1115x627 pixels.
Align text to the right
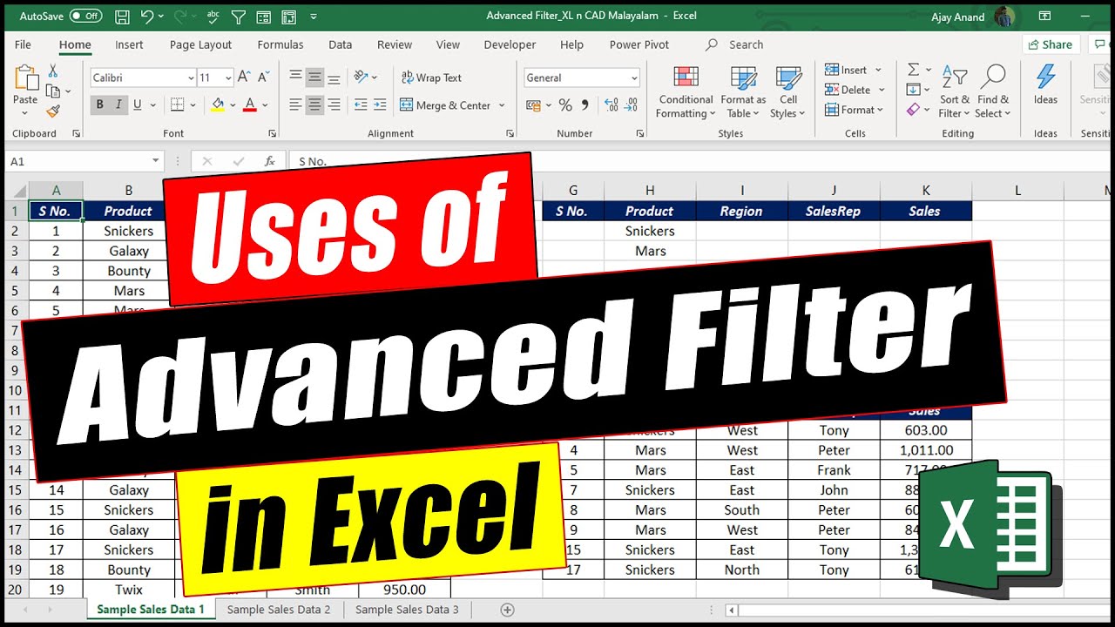335,105
